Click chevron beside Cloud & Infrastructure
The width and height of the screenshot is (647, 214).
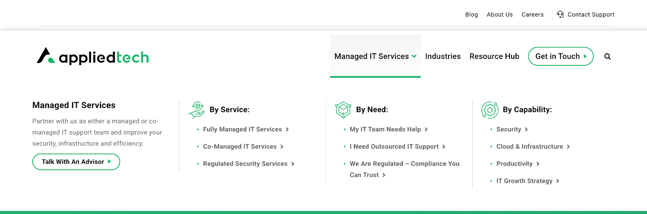click(568, 147)
